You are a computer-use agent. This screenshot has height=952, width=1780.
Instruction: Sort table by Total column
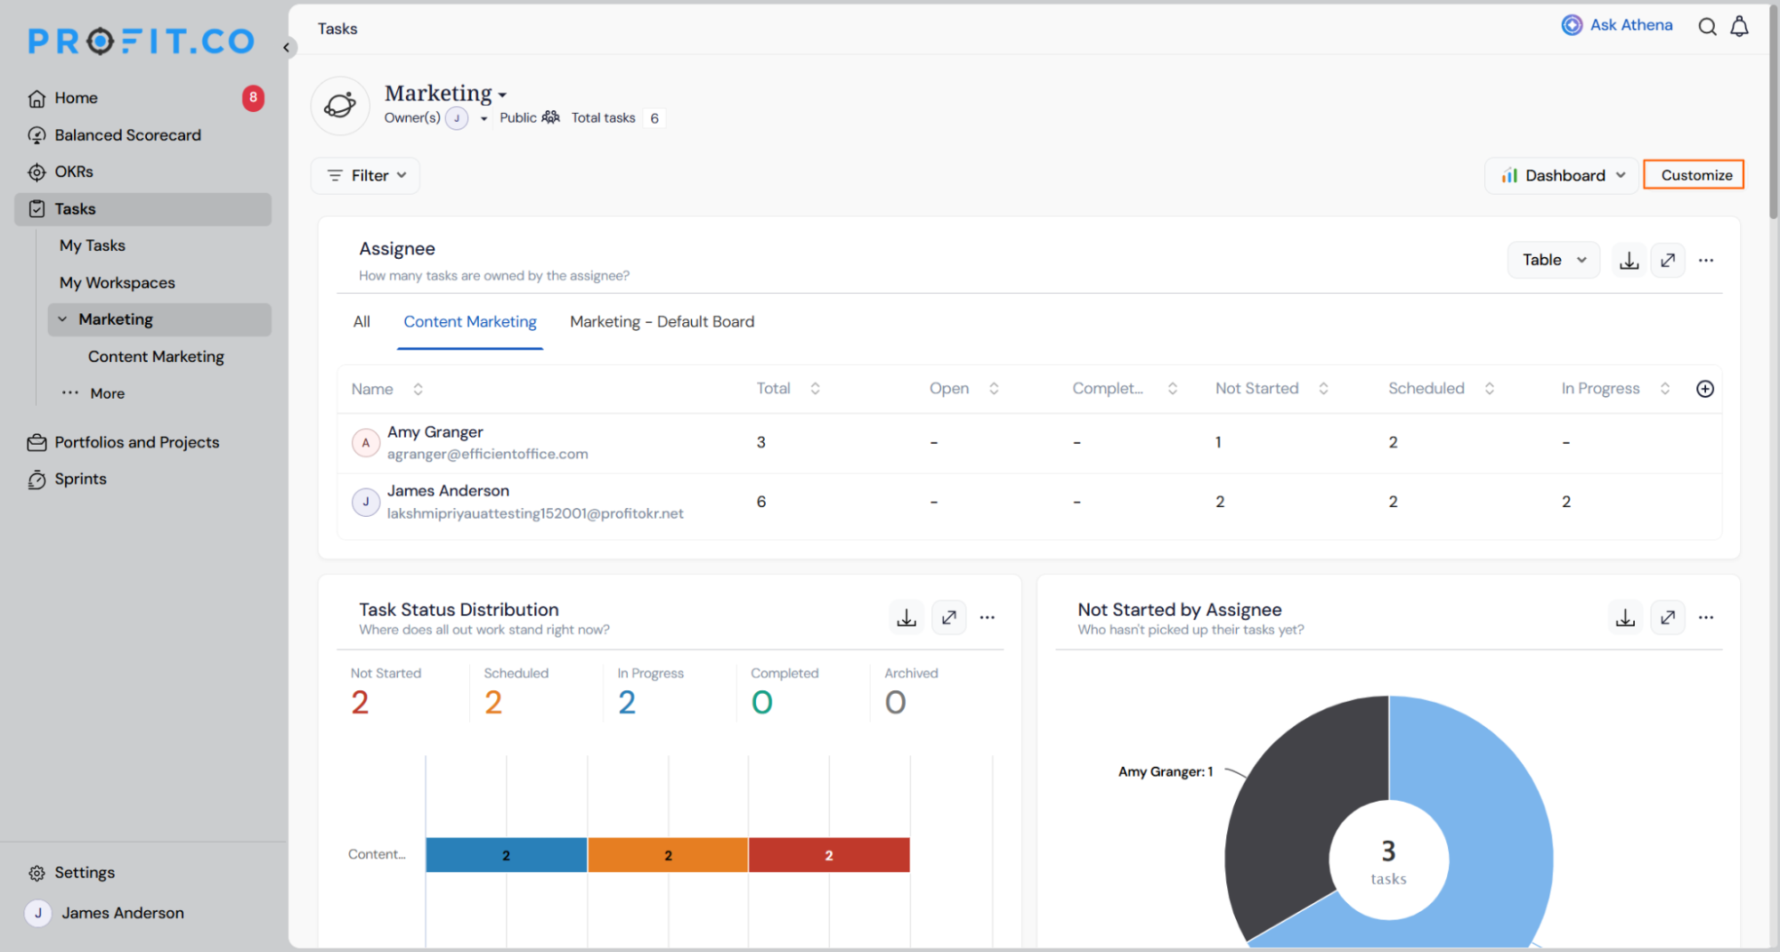pyautogui.click(x=815, y=389)
